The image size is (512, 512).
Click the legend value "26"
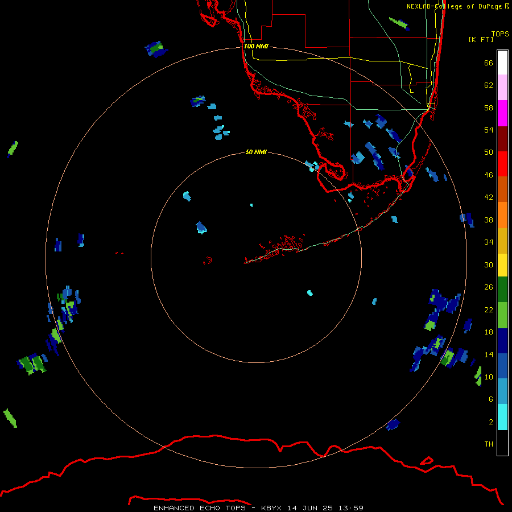point(489,287)
